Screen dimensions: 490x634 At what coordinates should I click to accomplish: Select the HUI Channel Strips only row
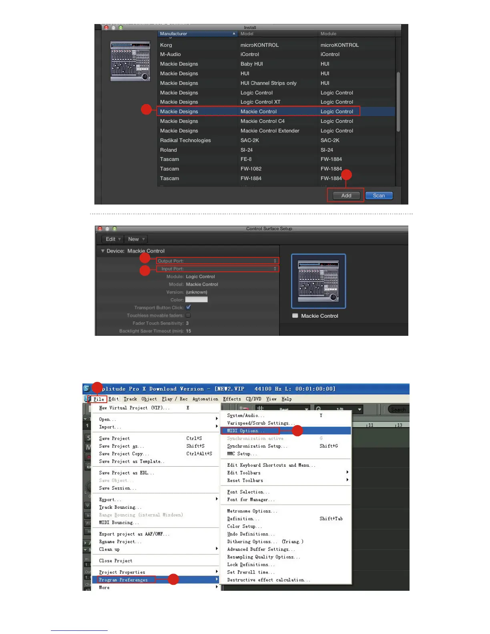click(x=276, y=83)
